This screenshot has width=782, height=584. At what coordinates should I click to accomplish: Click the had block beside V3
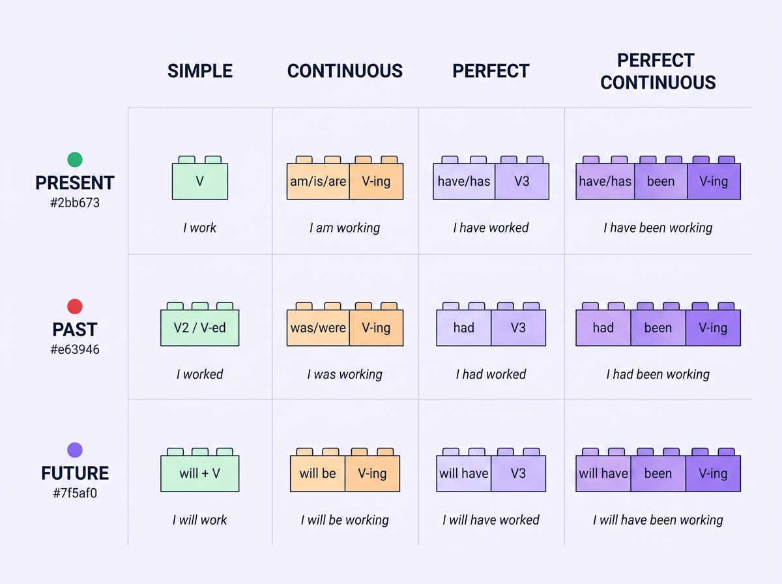pyautogui.click(x=463, y=327)
